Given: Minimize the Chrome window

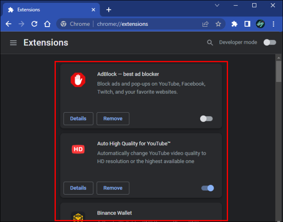Looking at the screenshot, I should coord(235,5).
